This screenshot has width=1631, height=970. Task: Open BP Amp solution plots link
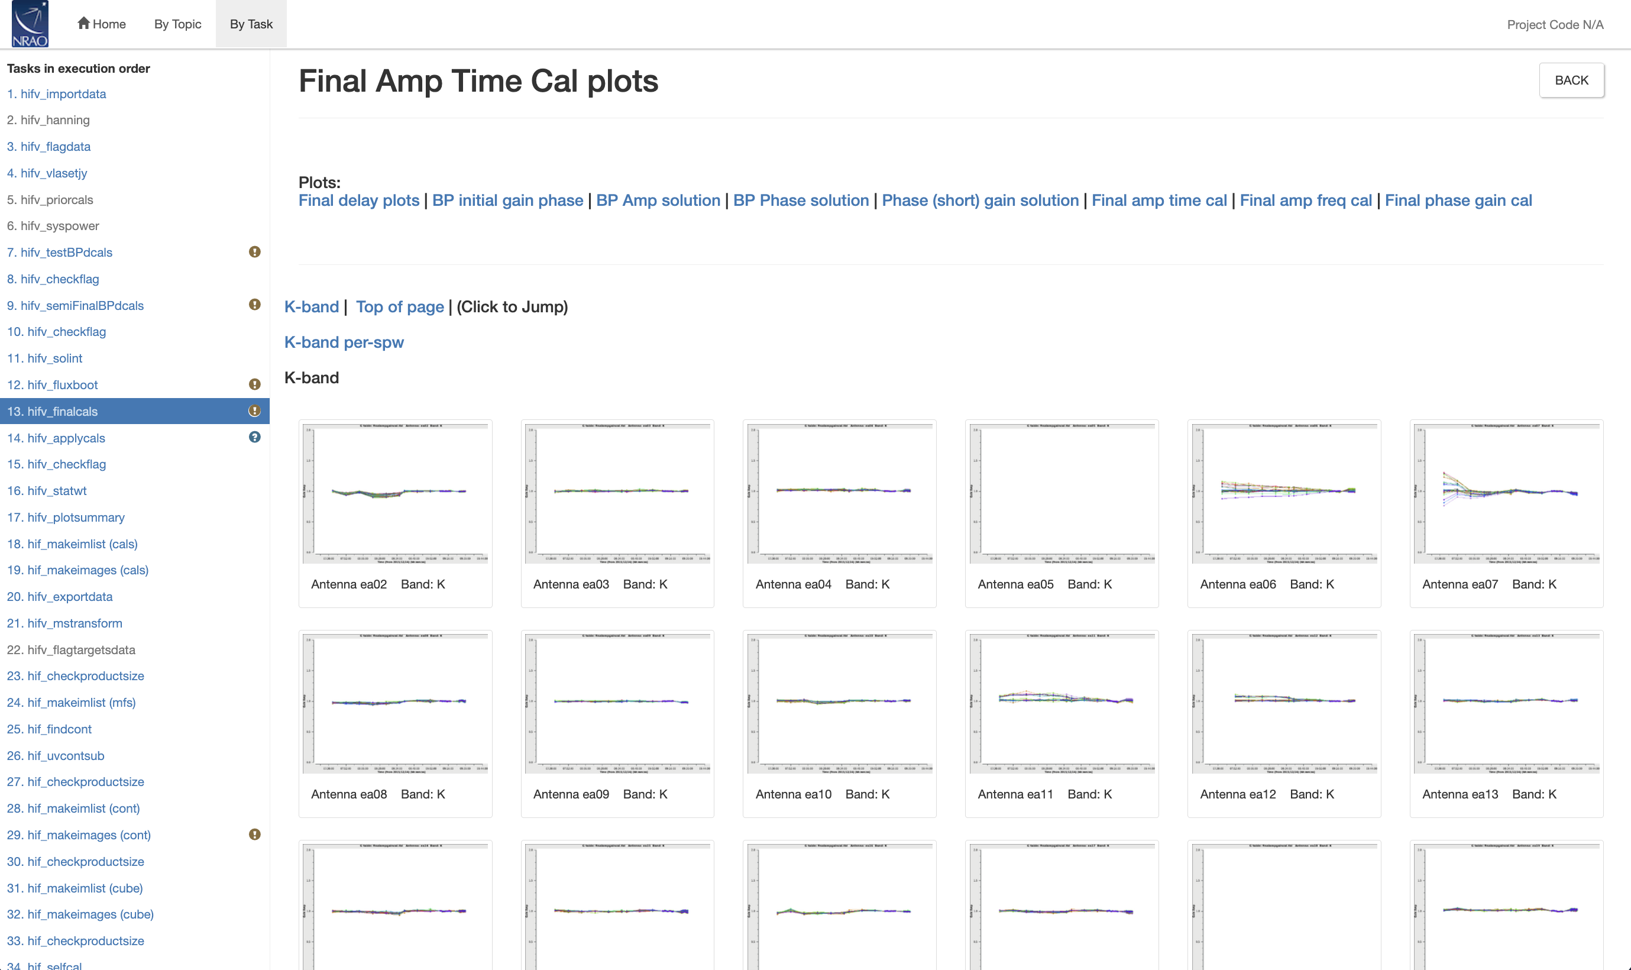click(x=658, y=201)
